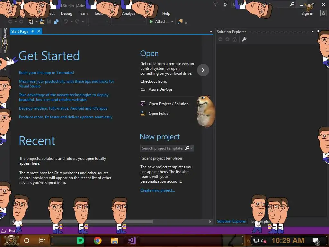Click Sign in
The width and height of the screenshot is (329, 247).
click(307, 14)
